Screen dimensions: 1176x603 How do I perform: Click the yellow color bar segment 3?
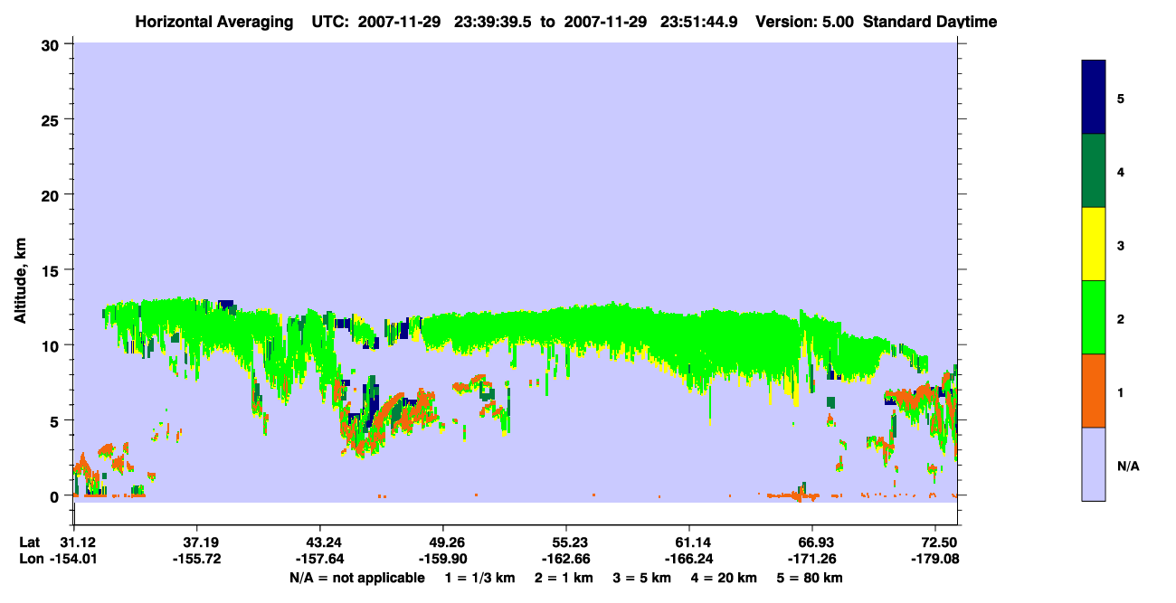1094,244
